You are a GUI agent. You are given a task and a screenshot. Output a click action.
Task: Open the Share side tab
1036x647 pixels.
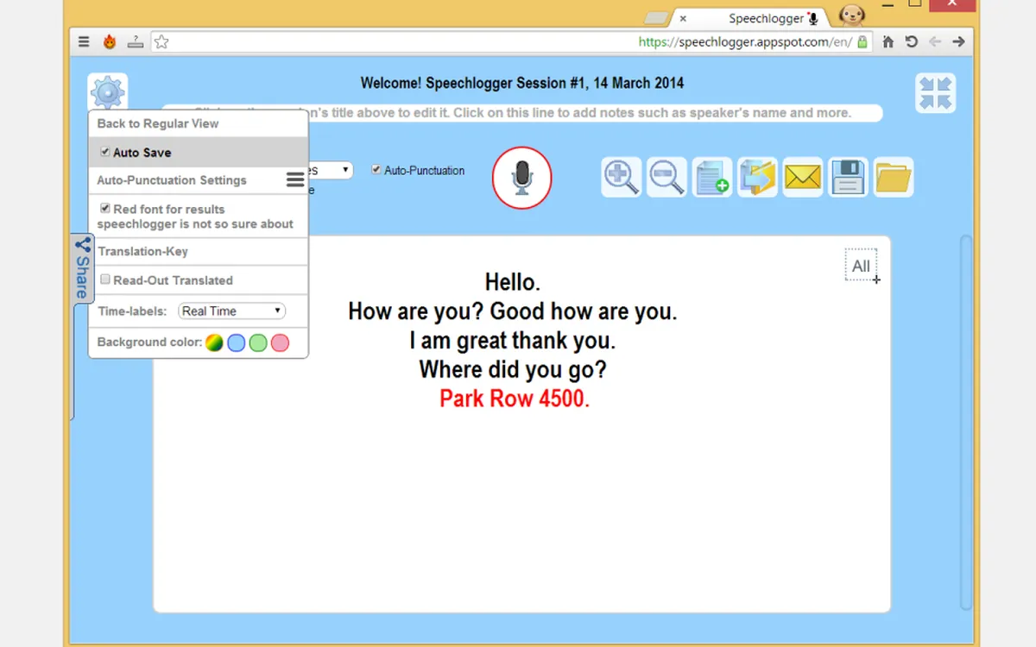[x=82, y=268]
